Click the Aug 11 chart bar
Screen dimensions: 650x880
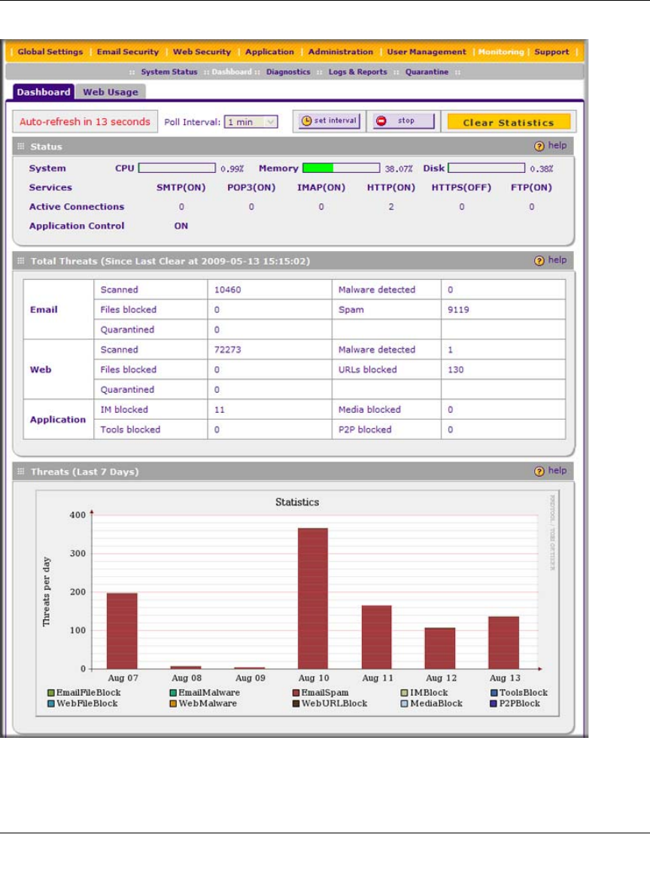(x=377, y=637)
